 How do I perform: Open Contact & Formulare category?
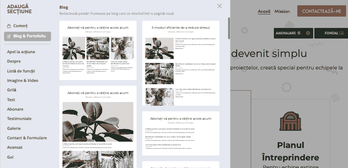click(x=27, y=138)
